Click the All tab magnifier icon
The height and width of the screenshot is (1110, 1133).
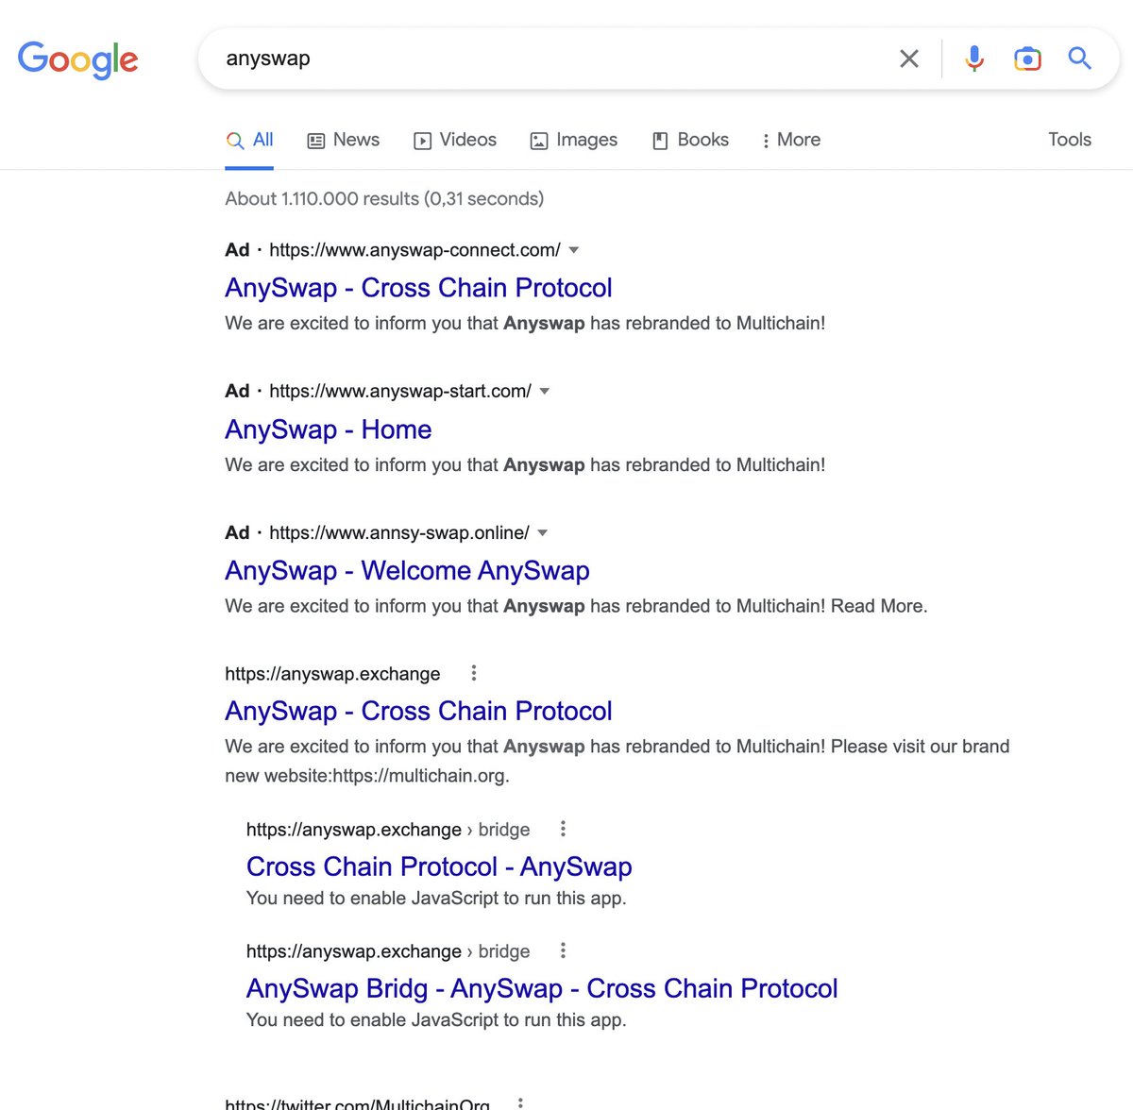pos(235,141)
